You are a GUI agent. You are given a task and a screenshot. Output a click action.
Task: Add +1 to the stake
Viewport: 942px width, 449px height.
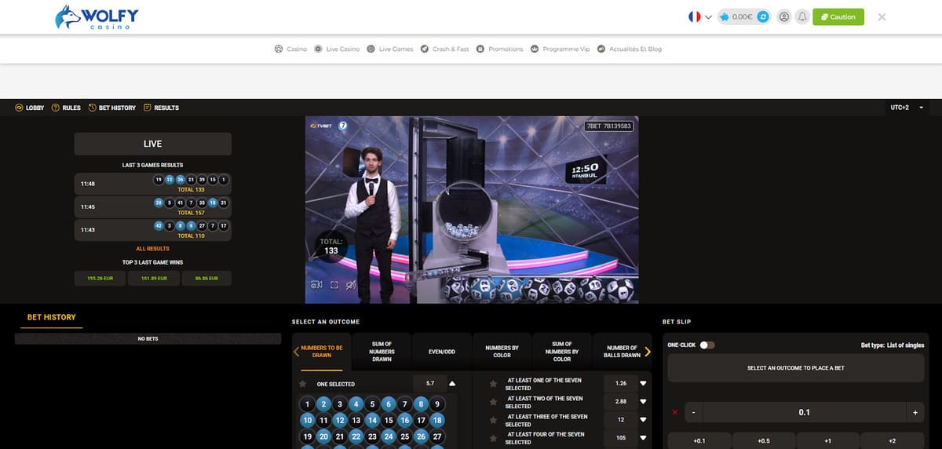coord(827,440)
